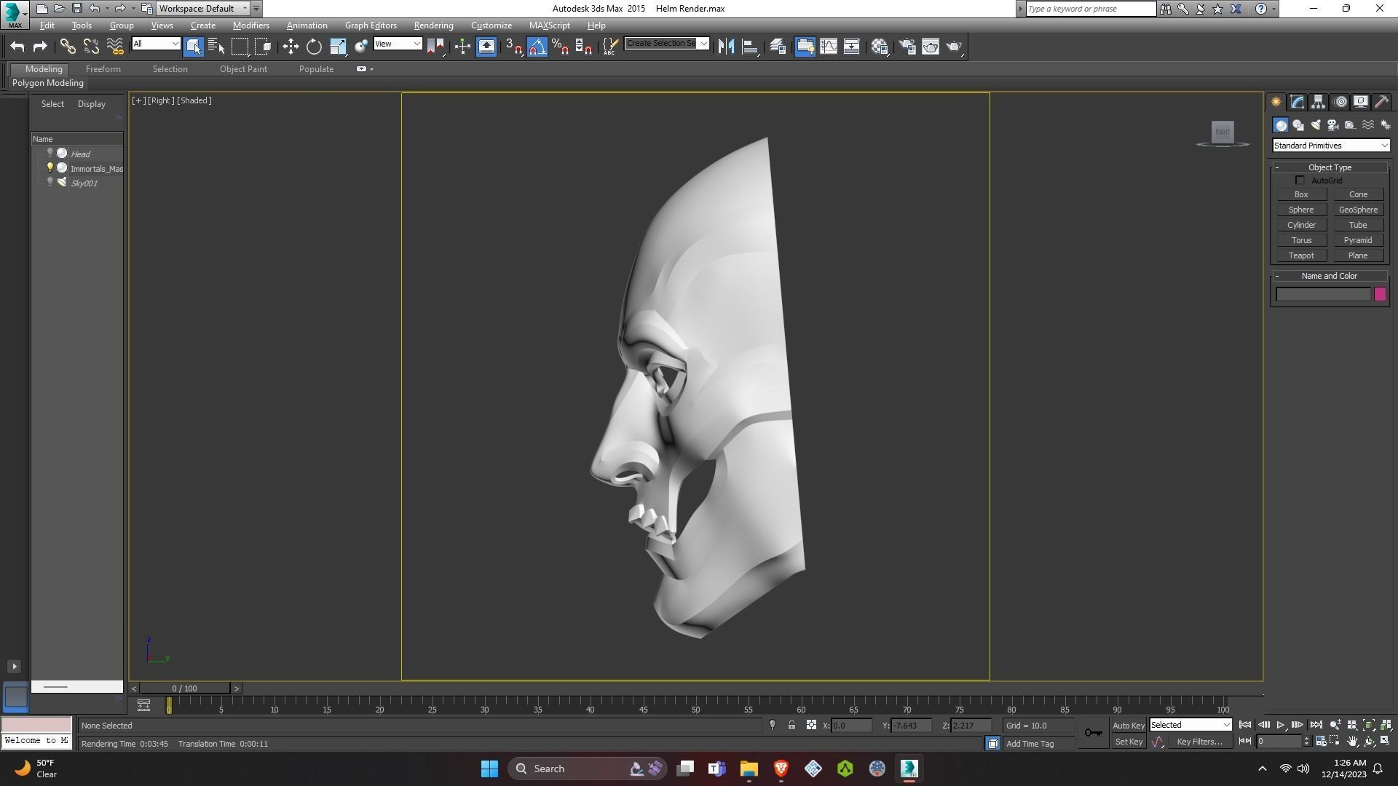Open the Motion command panel tab
Screen dimensions: 1398x786
1340,102
